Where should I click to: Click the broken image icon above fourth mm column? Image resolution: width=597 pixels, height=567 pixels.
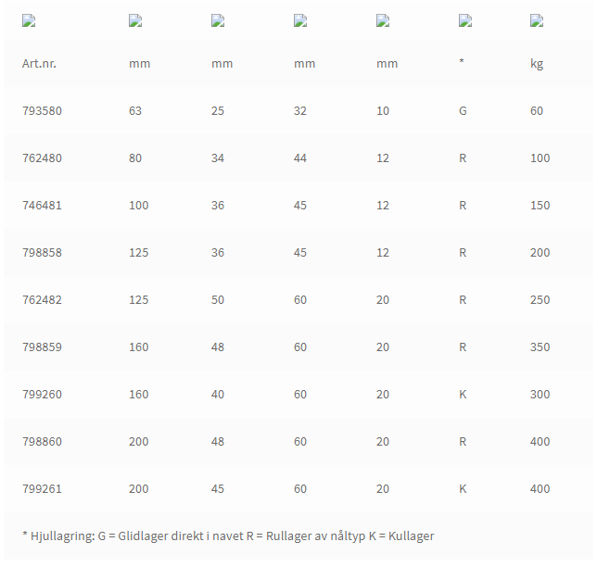click(x=383, y=21)
